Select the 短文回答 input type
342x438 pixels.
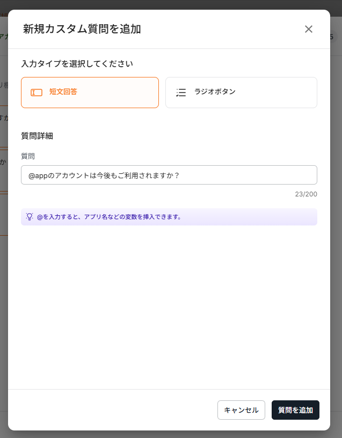[x=90, y=93]
